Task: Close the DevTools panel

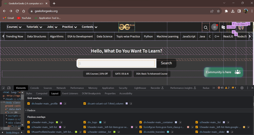Action: [x=252, y=88]
